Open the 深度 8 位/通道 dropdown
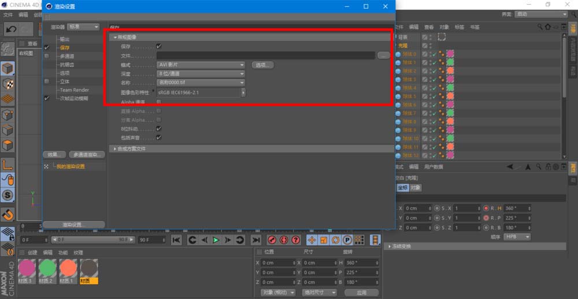The height and width of the screenshot is (299, 578). (201, 74)
